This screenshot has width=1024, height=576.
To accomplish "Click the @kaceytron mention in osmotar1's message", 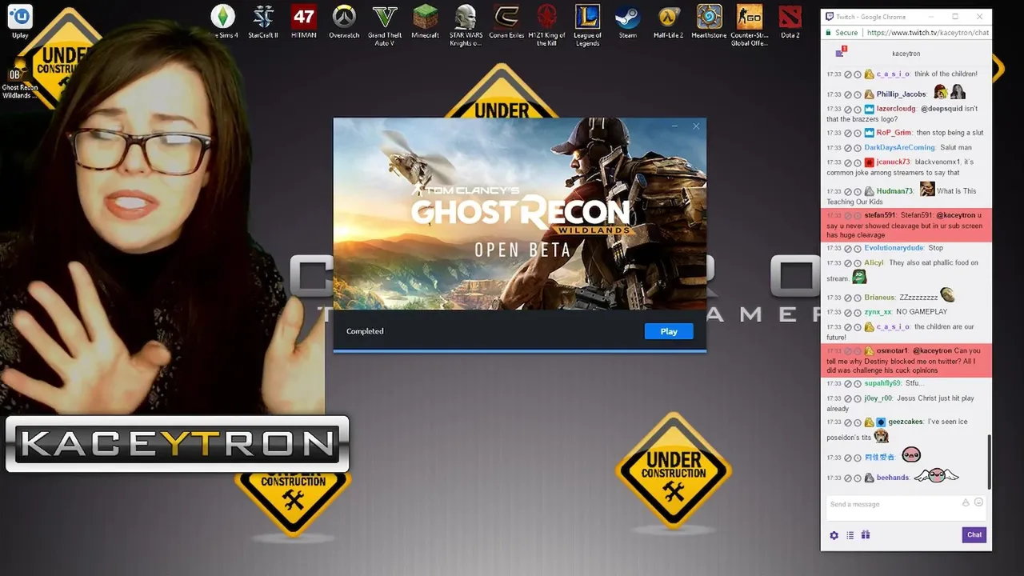I will 933,351.
